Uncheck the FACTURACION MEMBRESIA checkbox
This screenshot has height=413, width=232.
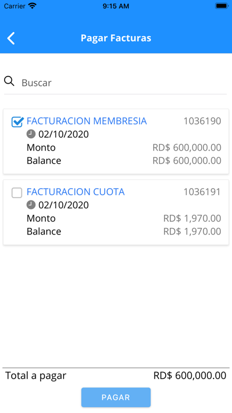point(17,122)
